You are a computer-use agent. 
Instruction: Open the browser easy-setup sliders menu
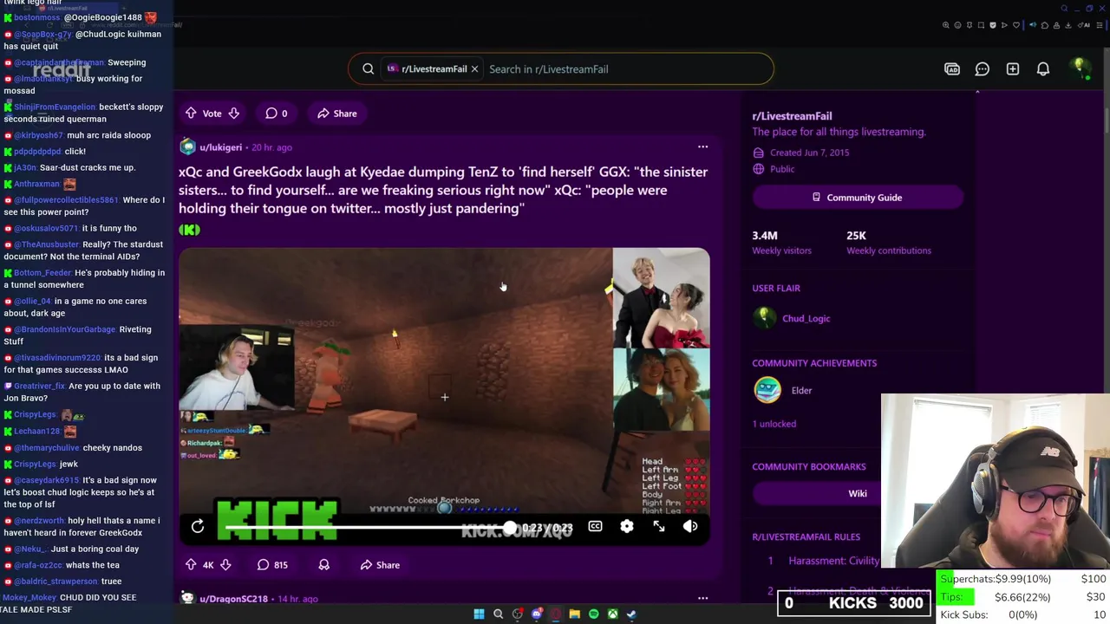(1100, 25)
